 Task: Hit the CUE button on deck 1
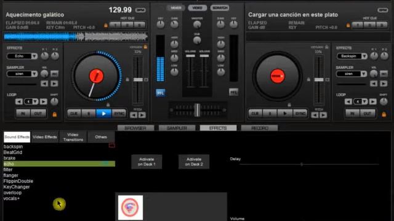(74, 114)
